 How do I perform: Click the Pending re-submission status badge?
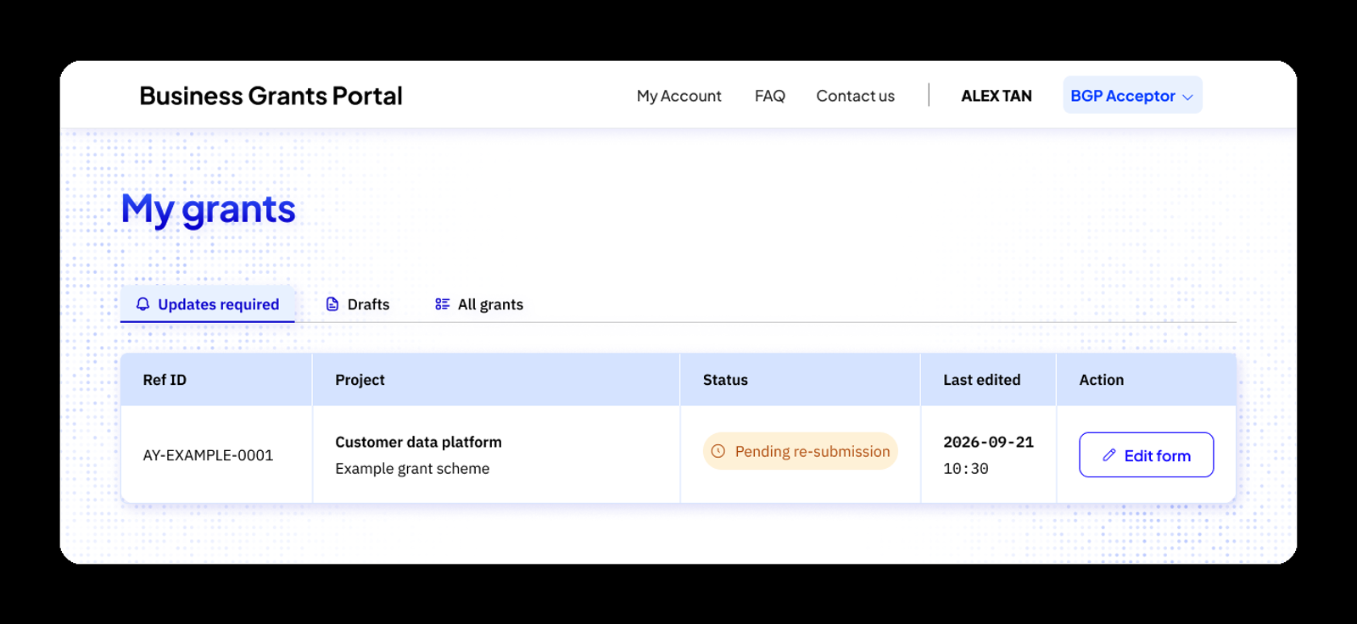(x=801, y=451)
